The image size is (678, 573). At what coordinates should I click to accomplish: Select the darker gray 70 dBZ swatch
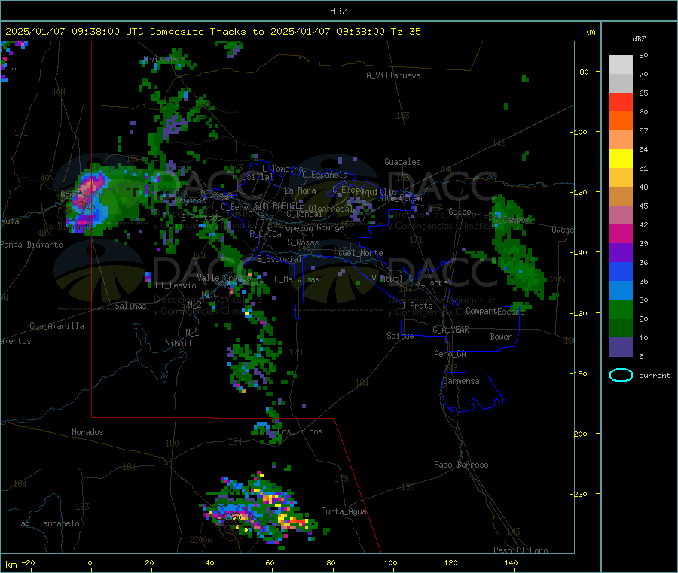point(621,84)
